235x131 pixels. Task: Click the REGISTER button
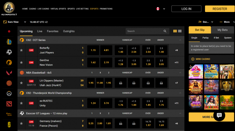(220, 9)
